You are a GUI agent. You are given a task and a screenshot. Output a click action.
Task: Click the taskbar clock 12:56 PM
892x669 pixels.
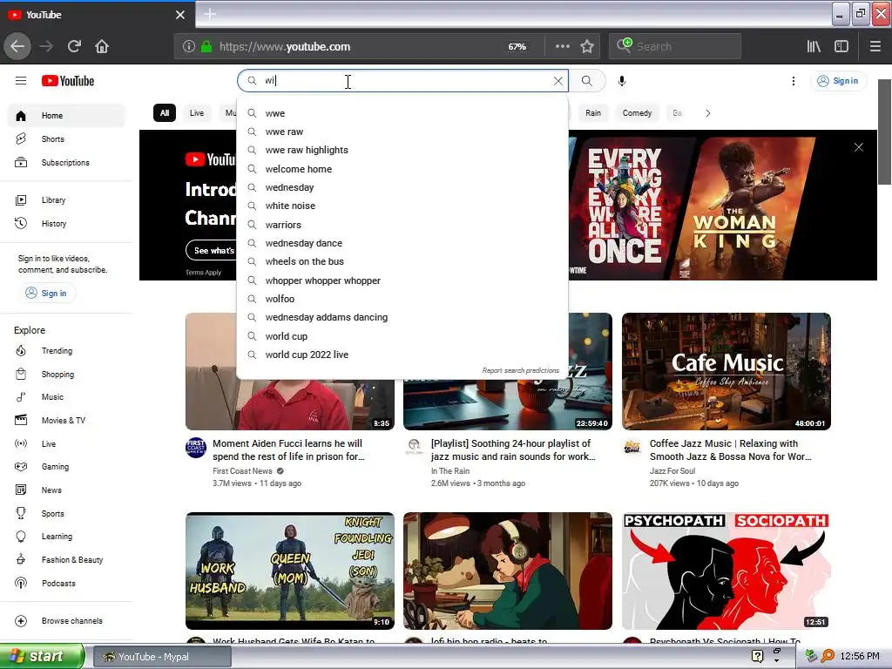click(860, 657)
